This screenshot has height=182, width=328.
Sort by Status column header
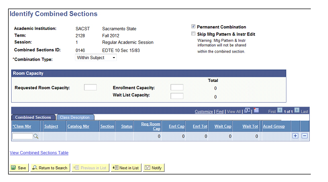coord(127,126)
